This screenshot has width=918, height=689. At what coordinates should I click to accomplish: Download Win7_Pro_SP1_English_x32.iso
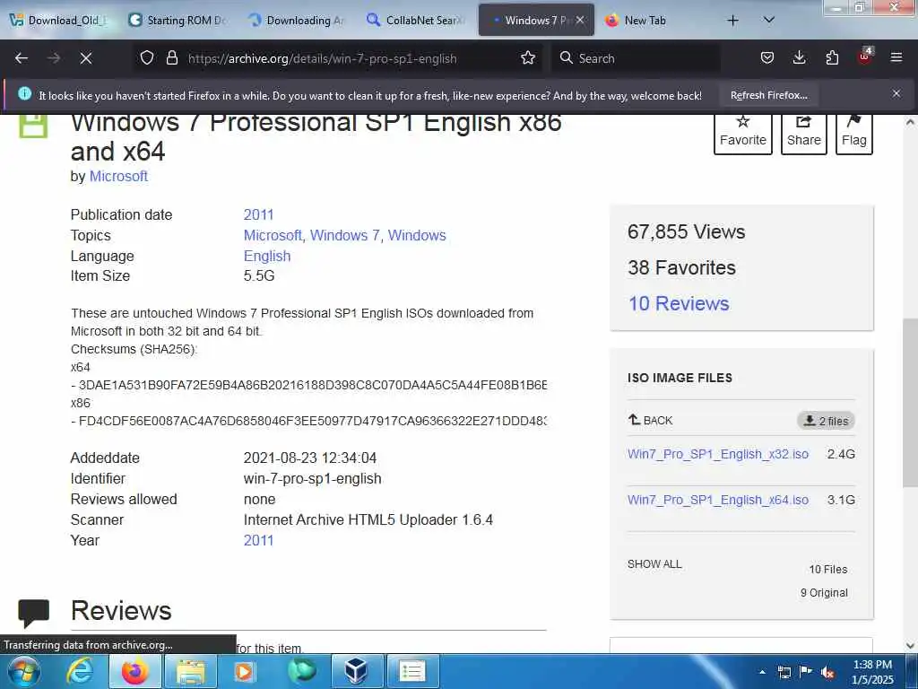(718, 454)
